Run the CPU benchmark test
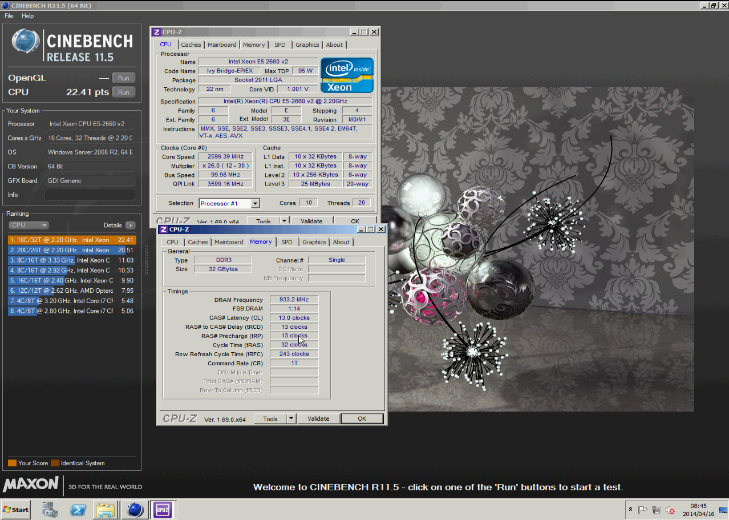This screenshot has width=729, height=520. (123, 92)
